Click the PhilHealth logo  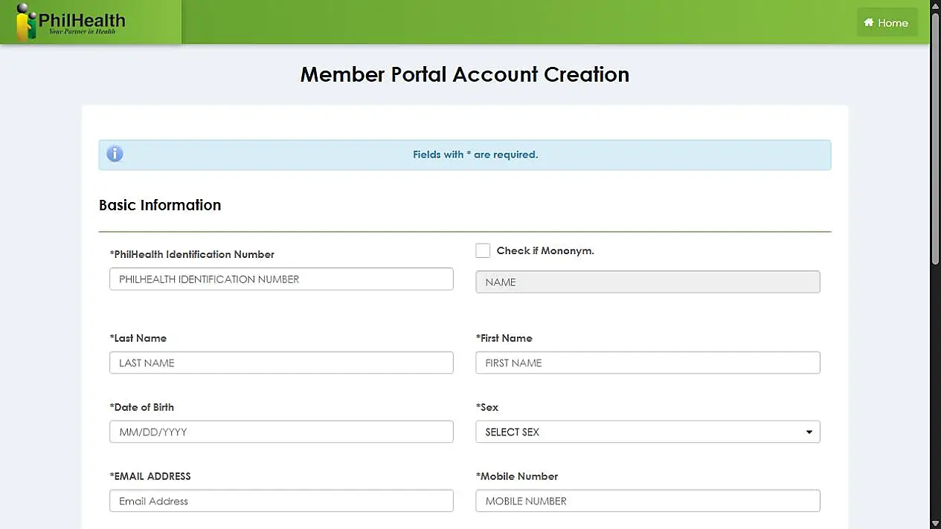(x=71, y=22)
